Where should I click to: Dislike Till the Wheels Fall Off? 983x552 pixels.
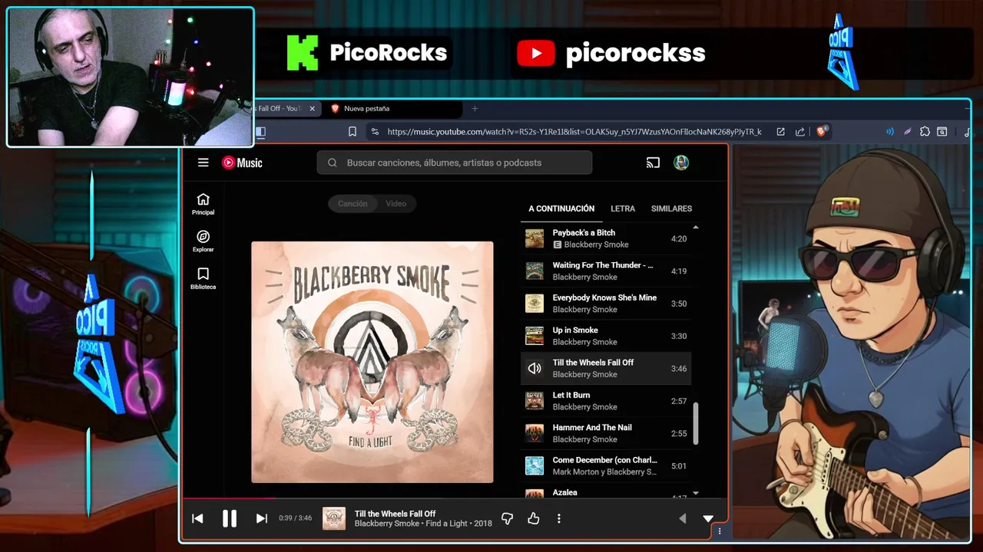[507, 518]
